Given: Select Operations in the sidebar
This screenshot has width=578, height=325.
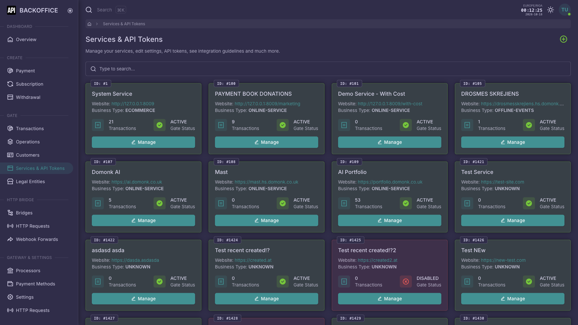Looking at the screenshot, I should click(x=36, y=142).
